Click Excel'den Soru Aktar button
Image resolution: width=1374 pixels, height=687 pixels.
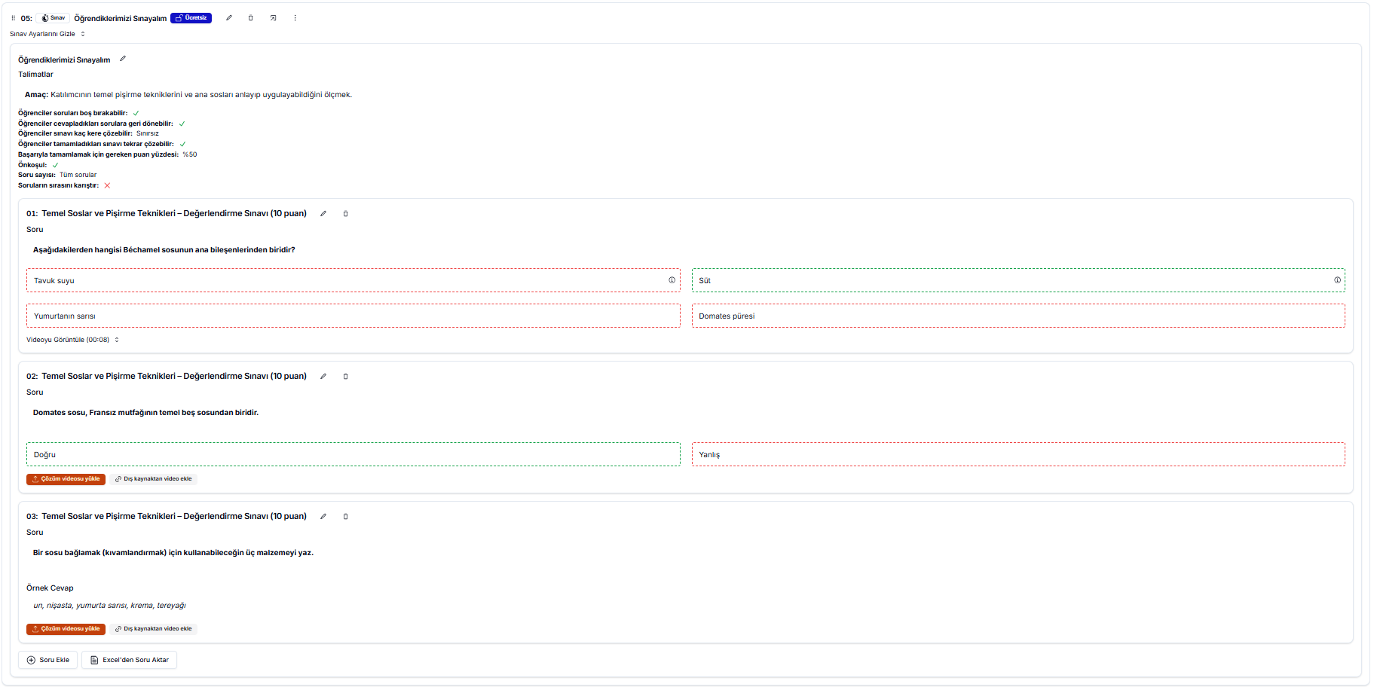click(129, 660)
